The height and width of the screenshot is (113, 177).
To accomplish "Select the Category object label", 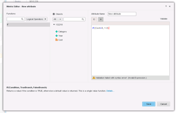I will click(x=63, y=32).
